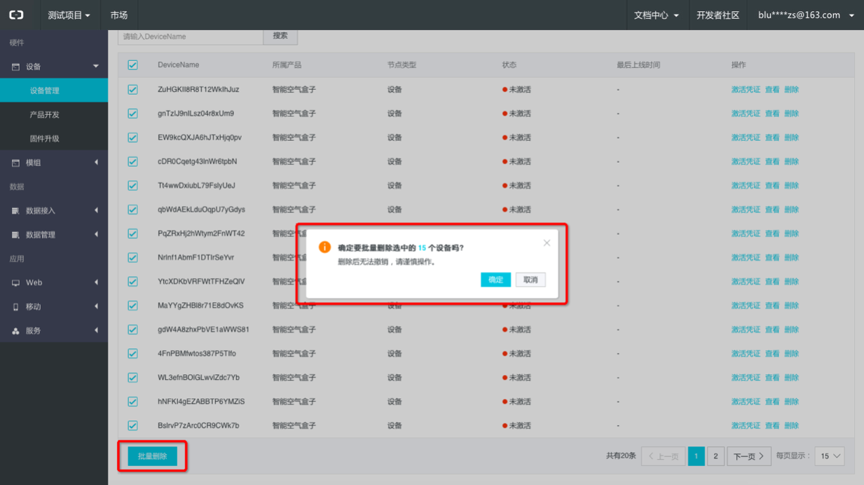Toggle the select-all checkbox in table header
The image size is (864, 485).
click(x=132, y=65)
